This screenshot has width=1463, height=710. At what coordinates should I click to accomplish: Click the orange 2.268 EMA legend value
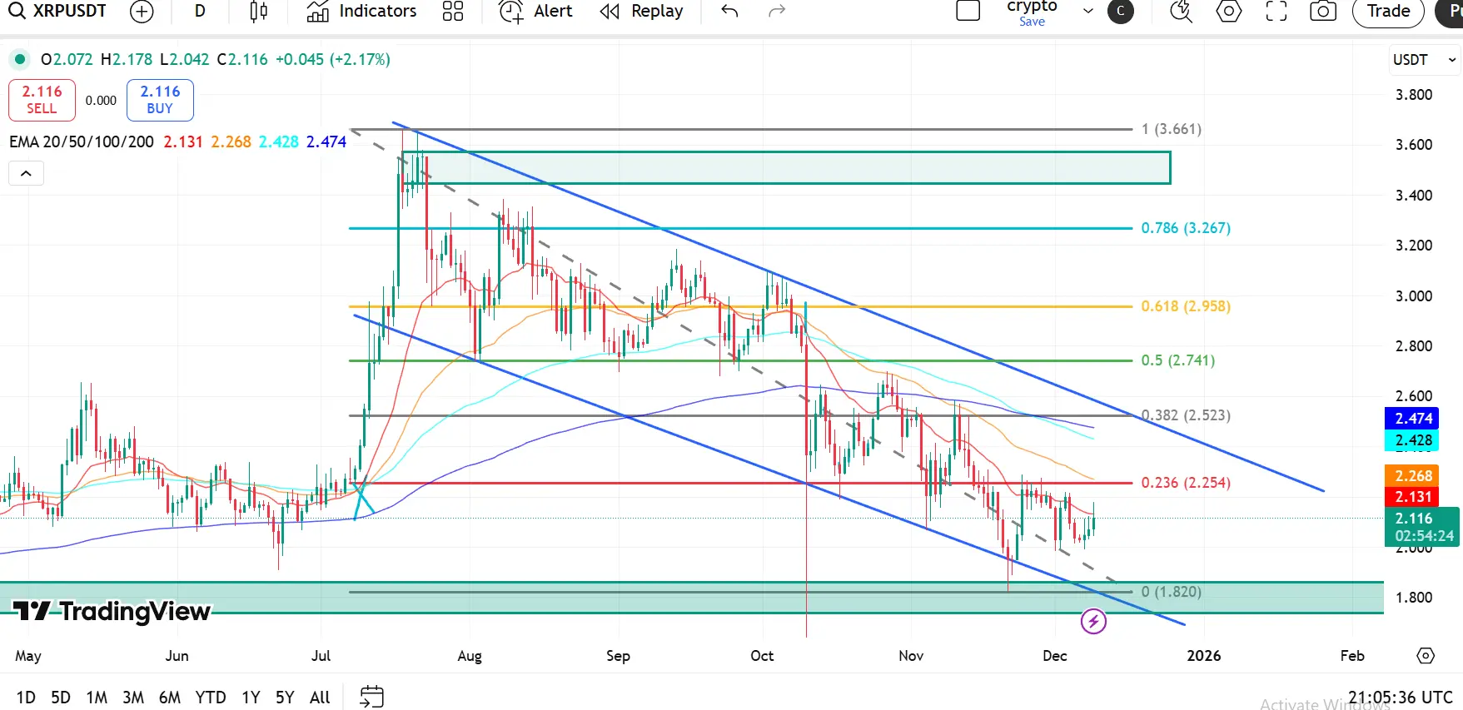point(231,142)
